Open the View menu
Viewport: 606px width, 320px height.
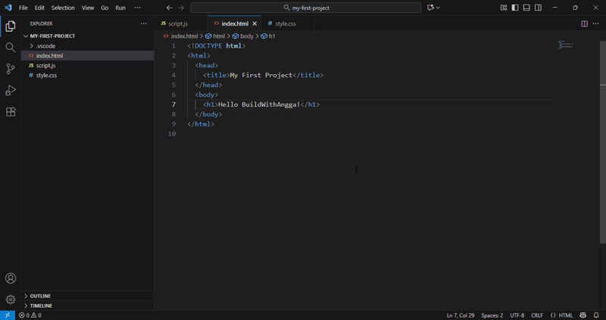click(88, 8)
